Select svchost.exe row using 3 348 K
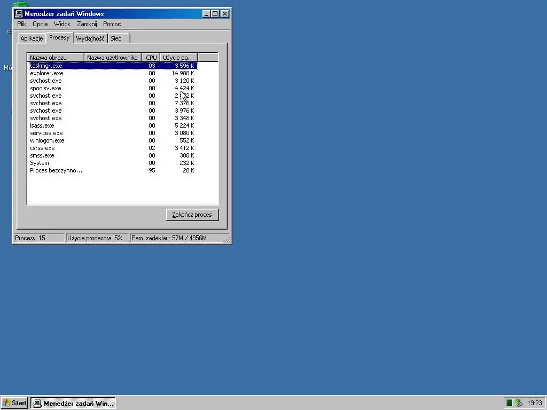 point(113,118)
